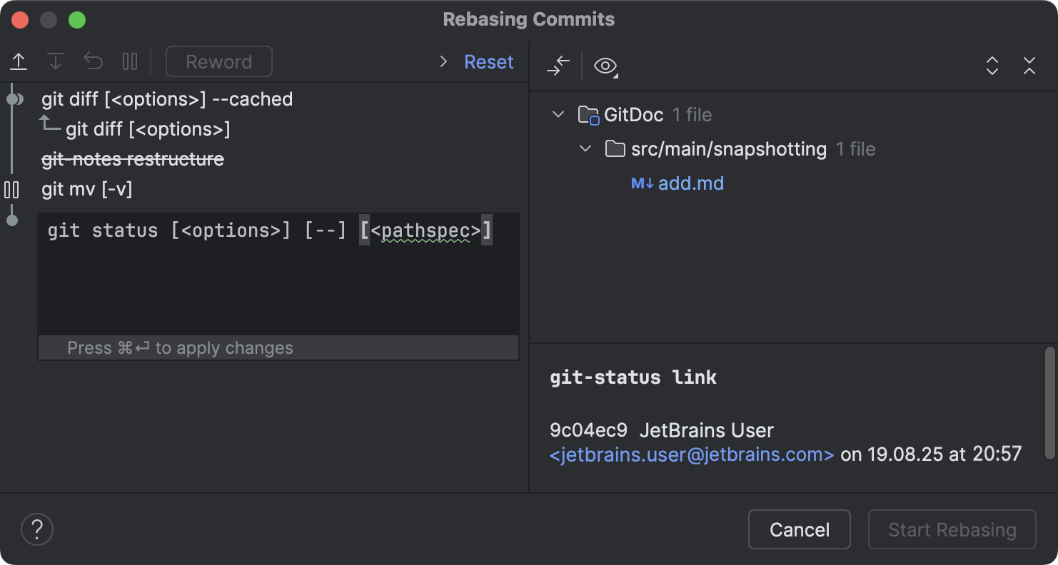1058x565 pixels.
Task: Select the Stop to Edit pause icon
Action: [130, 61]
